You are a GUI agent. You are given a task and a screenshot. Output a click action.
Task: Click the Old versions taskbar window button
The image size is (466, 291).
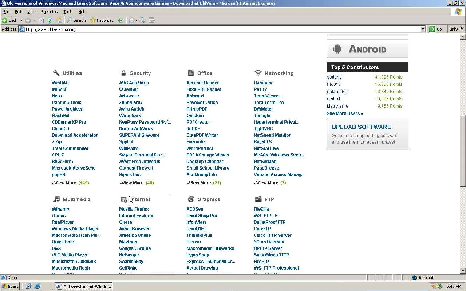(83, 286)
